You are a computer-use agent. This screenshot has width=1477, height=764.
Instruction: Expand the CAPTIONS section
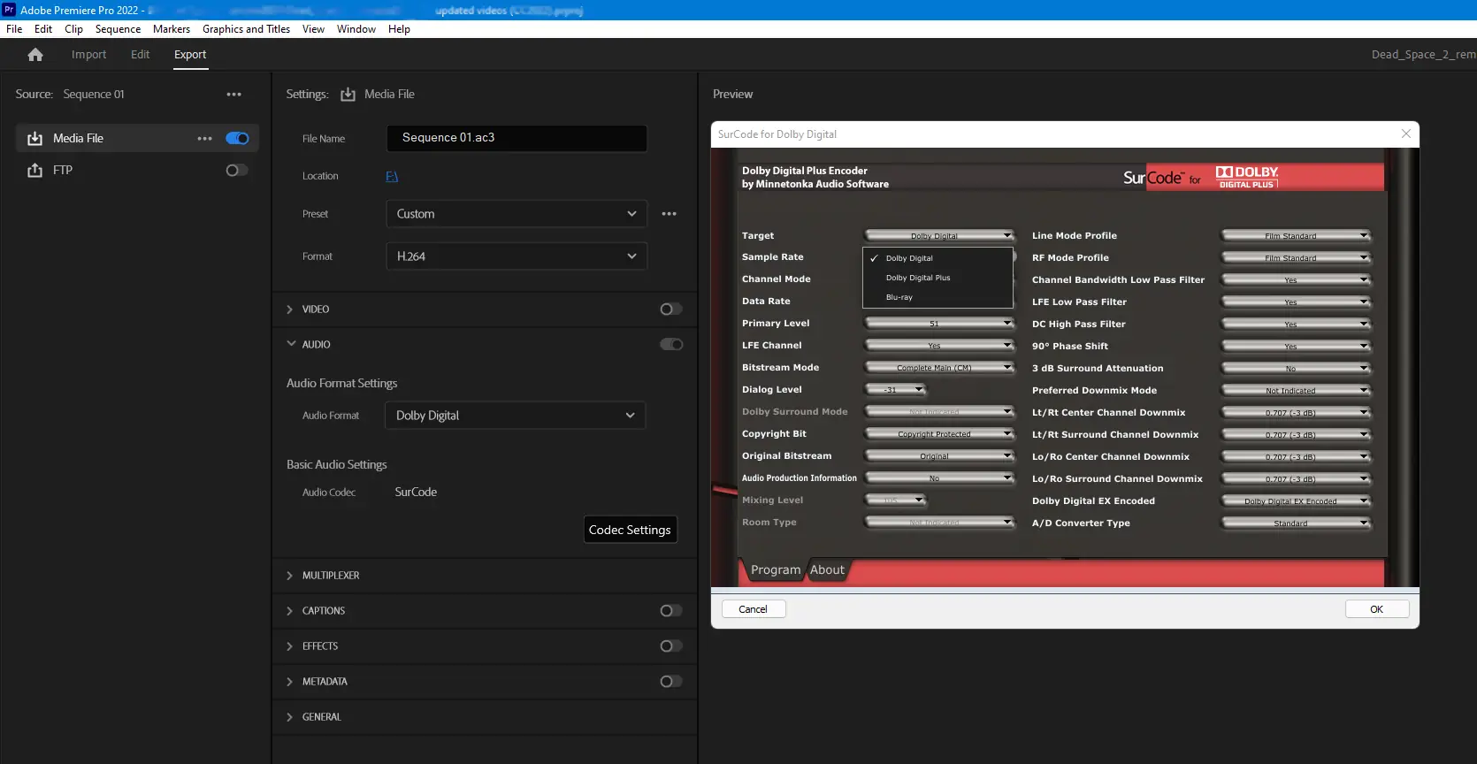[x=290, y=611]
